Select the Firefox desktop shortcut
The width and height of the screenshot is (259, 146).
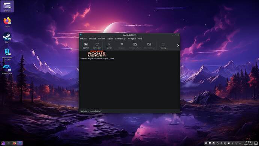7,22
